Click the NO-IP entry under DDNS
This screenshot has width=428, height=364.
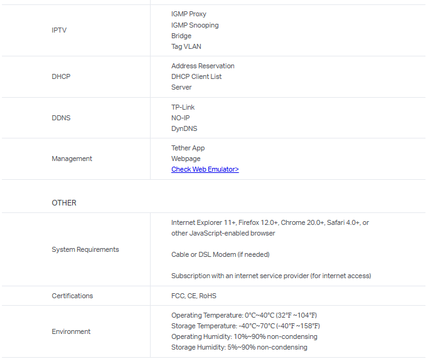[181, 118]
